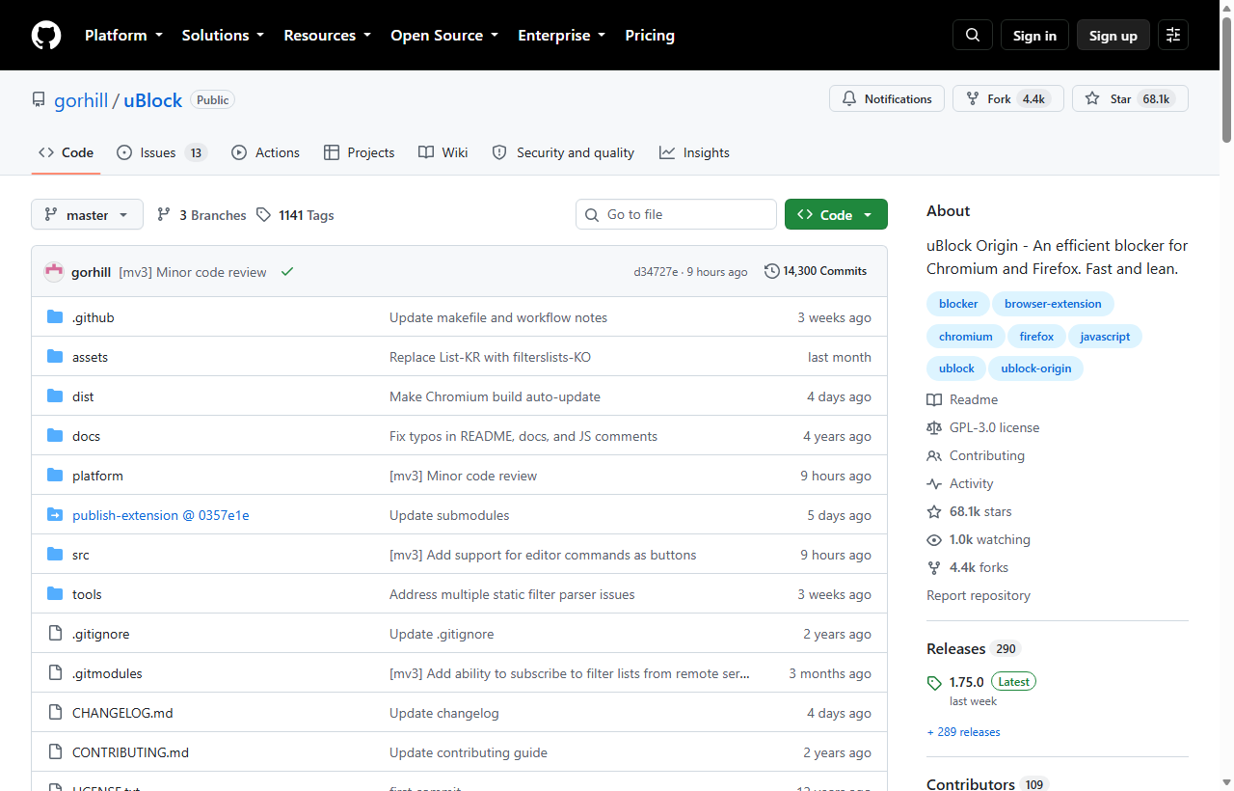This screenshot has width=1234, height=791.
Task: Click the CHANGELOG.md file icon
Action: pos(55,713)
